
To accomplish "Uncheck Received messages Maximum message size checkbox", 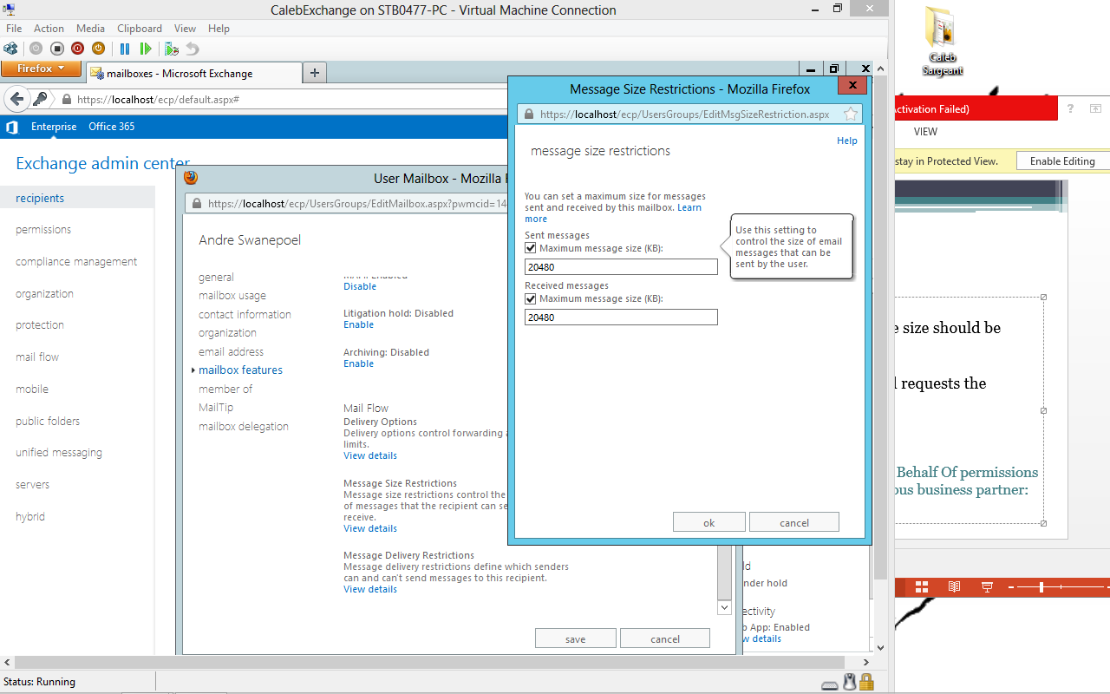I will [531, 298].
